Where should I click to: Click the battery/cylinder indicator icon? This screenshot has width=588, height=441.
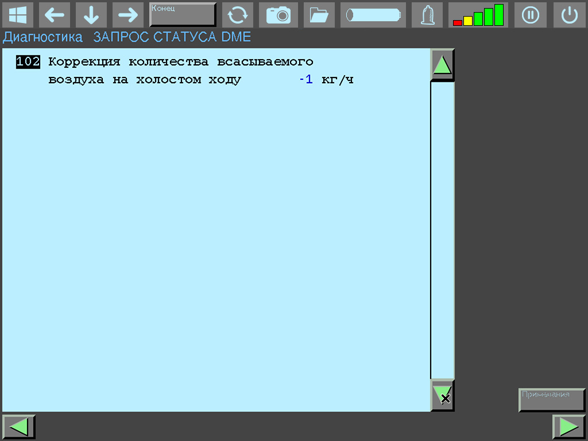(x=373, y=14)
